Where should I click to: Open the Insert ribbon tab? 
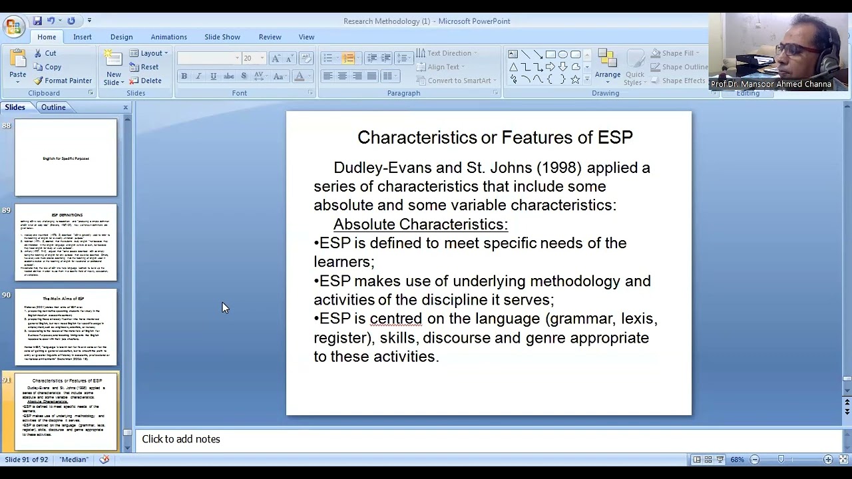point(83,37)
